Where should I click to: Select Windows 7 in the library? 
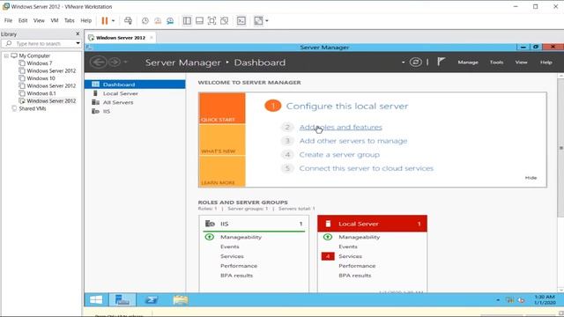tap(39, 63)
